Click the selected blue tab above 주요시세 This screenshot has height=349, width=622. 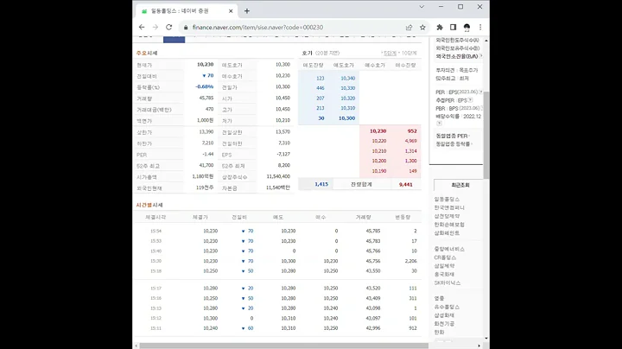tap(175, 39)
